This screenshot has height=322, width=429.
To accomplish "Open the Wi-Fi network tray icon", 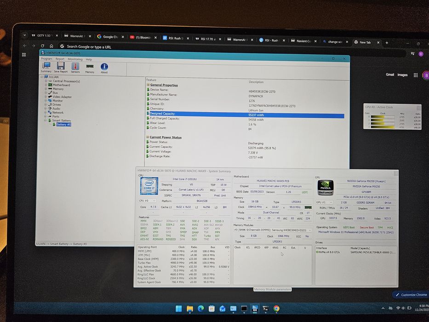I will click(398, 308).
